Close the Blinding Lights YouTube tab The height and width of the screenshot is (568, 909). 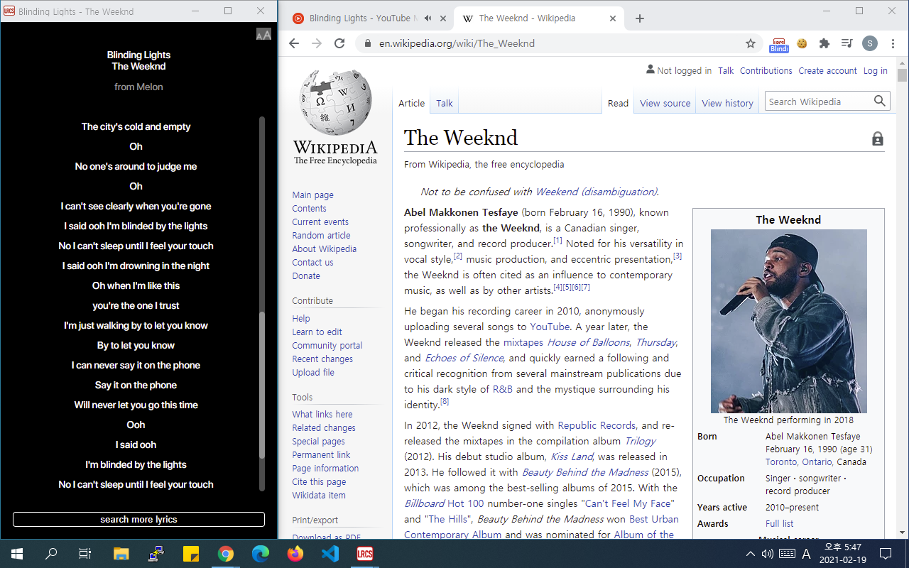(443, 18)
